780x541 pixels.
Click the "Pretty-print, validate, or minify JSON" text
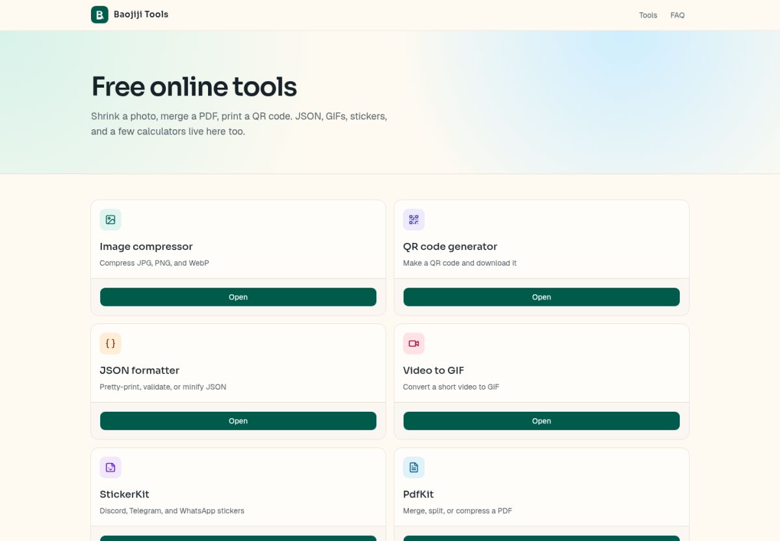pos(162,387)
